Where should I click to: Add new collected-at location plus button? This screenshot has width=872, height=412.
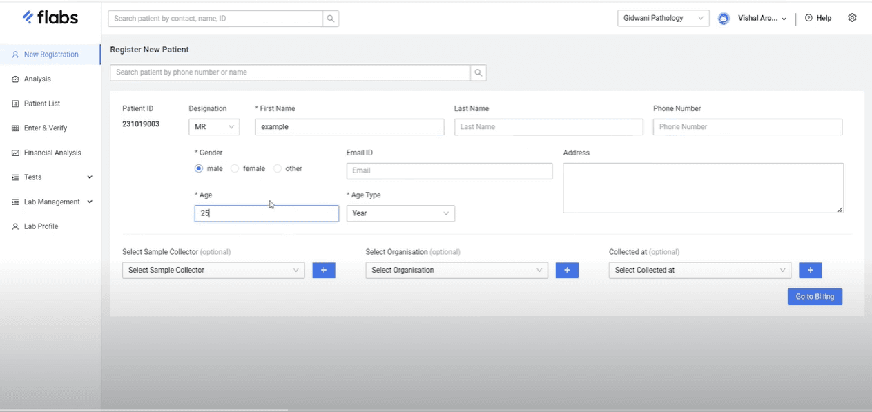point(810,271)
